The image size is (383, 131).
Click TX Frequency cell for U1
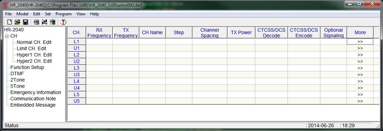click(x=126, y=48)
